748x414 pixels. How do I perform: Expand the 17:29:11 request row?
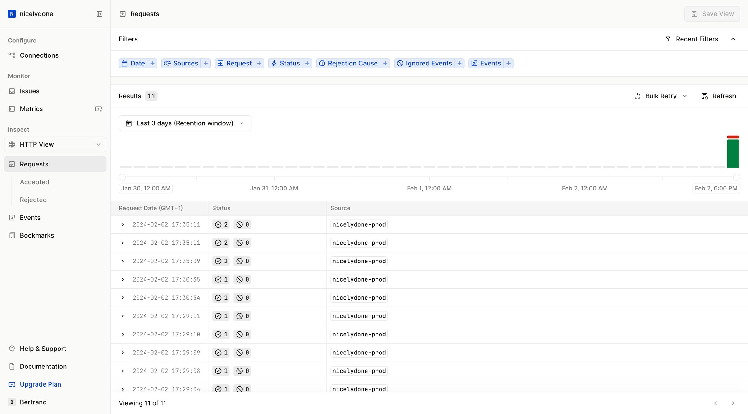point(122,316)
